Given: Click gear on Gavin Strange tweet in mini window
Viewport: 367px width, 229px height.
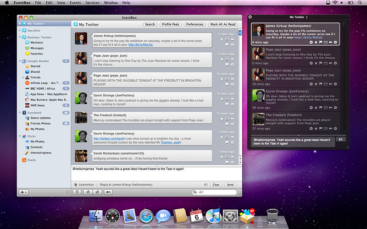Looking at the screenshot, I should coord(335,108).
